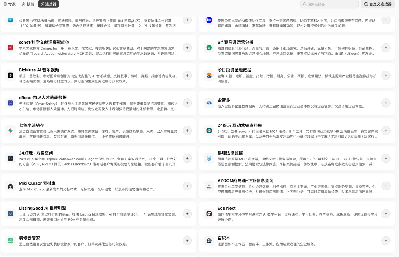Click the 企智多 icon
This screenshot has width=399, height=257.
point(209,103)
